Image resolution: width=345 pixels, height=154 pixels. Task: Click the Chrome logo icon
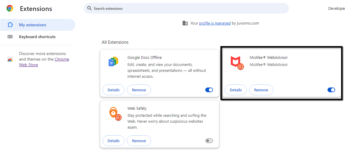[10, 9]
